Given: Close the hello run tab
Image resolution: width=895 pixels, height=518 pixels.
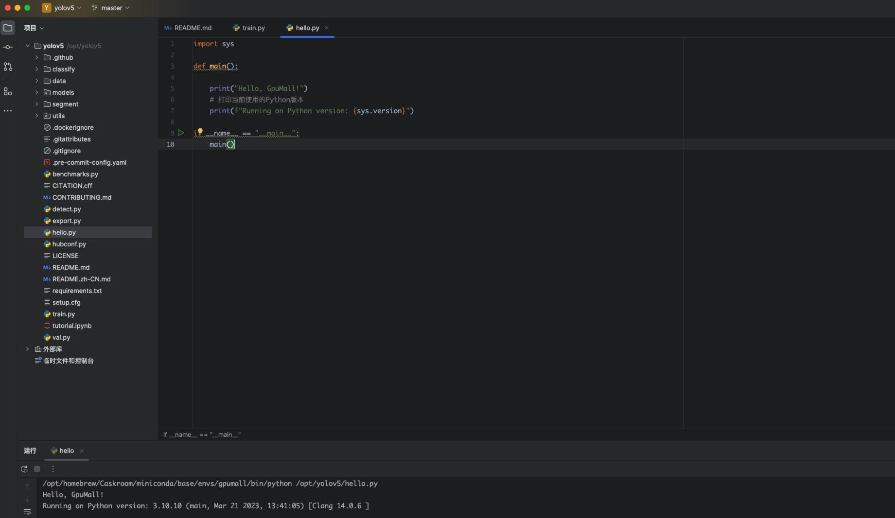Looking at the screenshot, I should pos(82,451).
